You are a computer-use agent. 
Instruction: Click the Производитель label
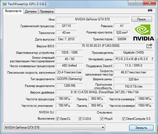coord(103,53)
